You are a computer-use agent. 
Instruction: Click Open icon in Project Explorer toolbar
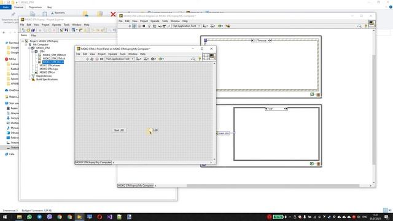[x=28, y=30]
